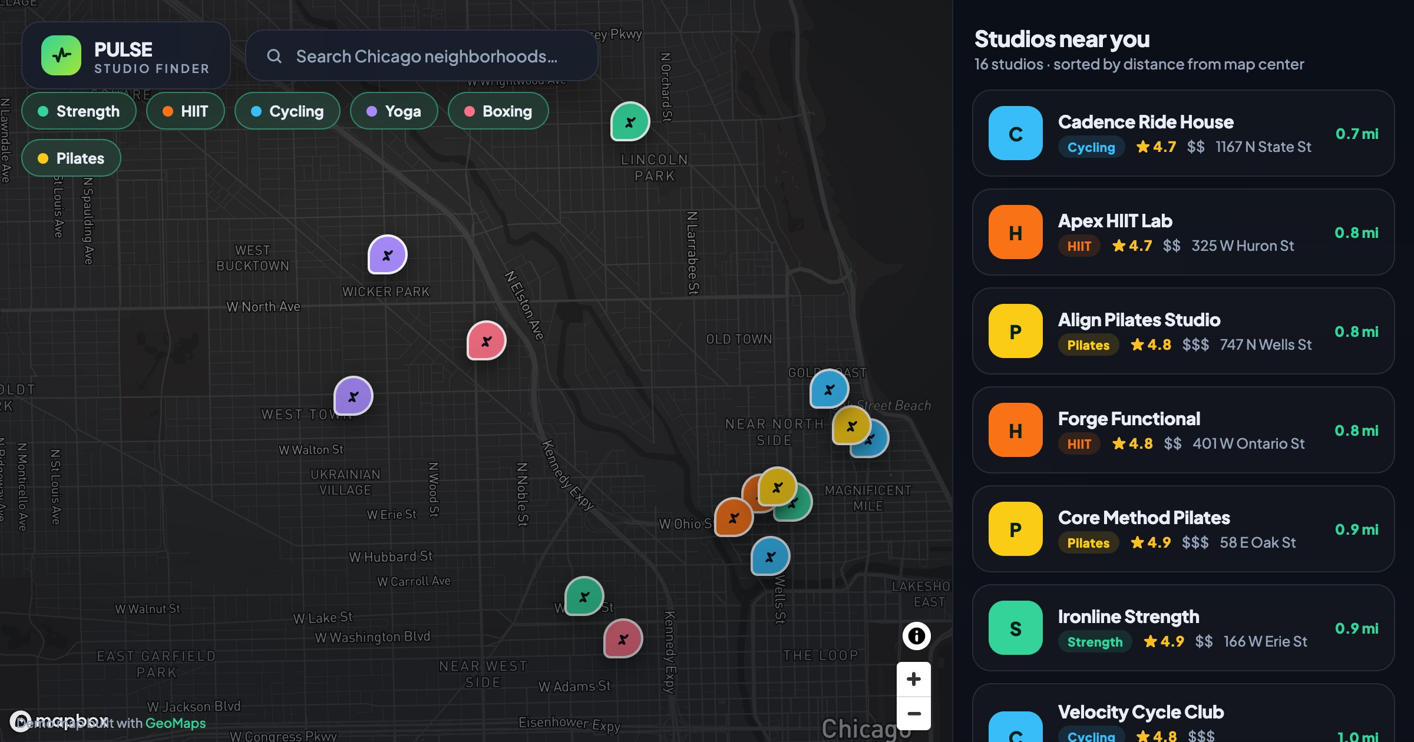Toggle the Boxing filter chip
The height and width of the screenshot is (742, 1414).
click(498, 111)
